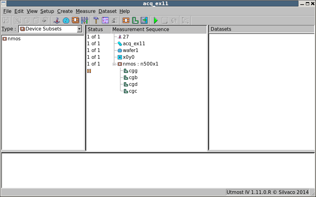Click the thermometer temperature toolbar icon
The width and height of the screenshot is (316, 197).
57,21
